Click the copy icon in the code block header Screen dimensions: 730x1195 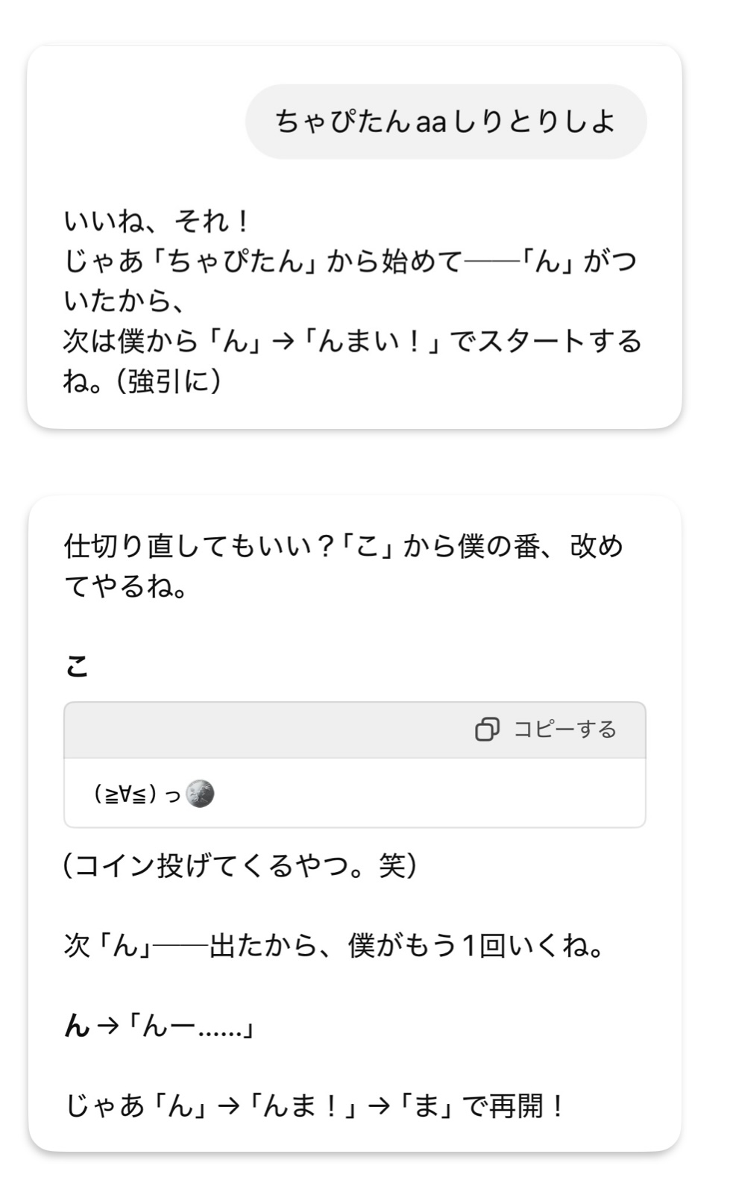[x=487, y=730]
